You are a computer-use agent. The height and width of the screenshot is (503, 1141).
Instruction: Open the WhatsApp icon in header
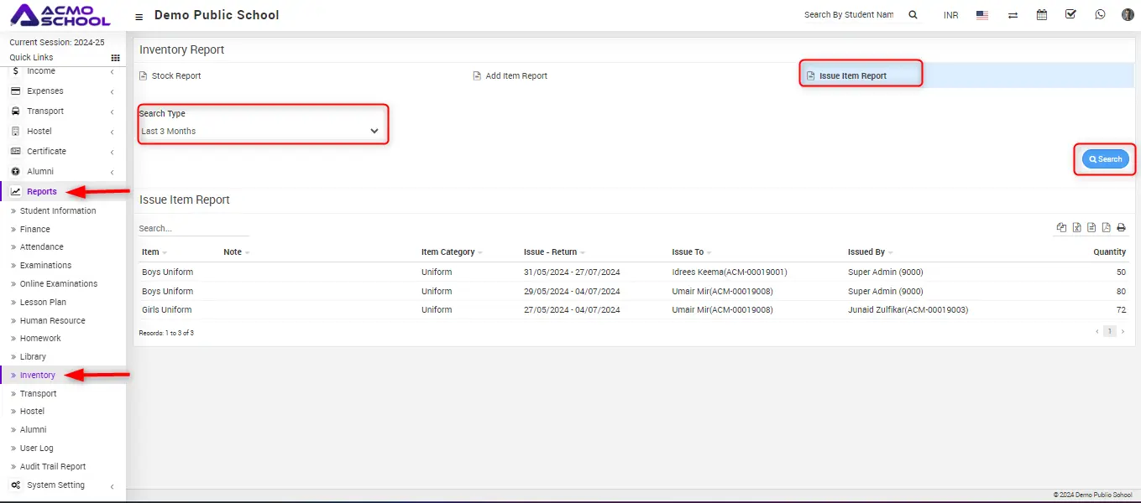(1100, 15)
